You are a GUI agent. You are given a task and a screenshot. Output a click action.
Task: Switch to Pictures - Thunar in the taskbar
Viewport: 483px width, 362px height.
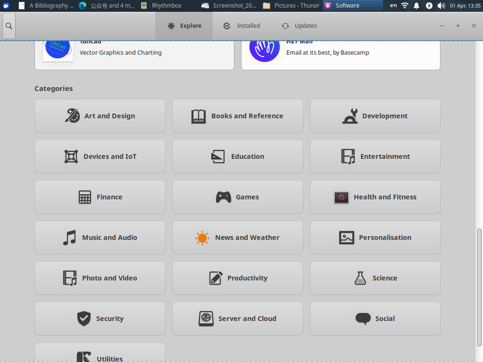291,5
